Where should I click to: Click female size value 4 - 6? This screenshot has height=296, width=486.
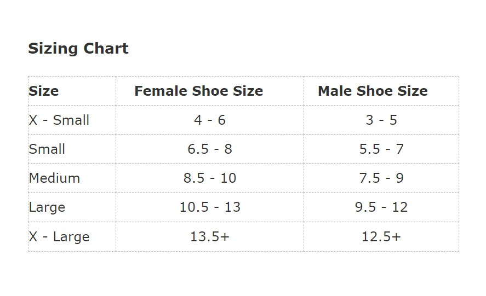point(210,120)
